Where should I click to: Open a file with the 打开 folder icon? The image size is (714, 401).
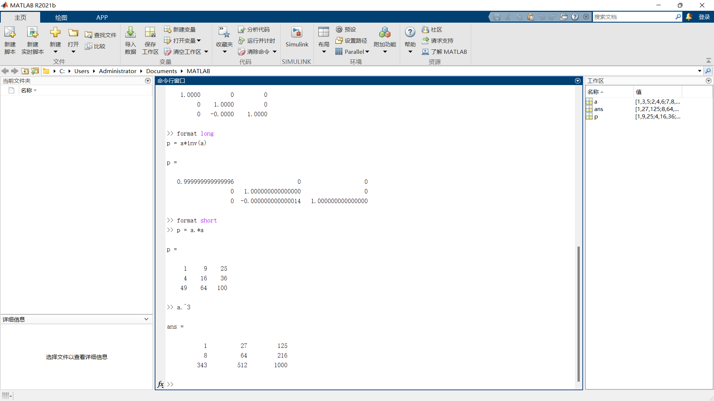[x=73, y=40]
